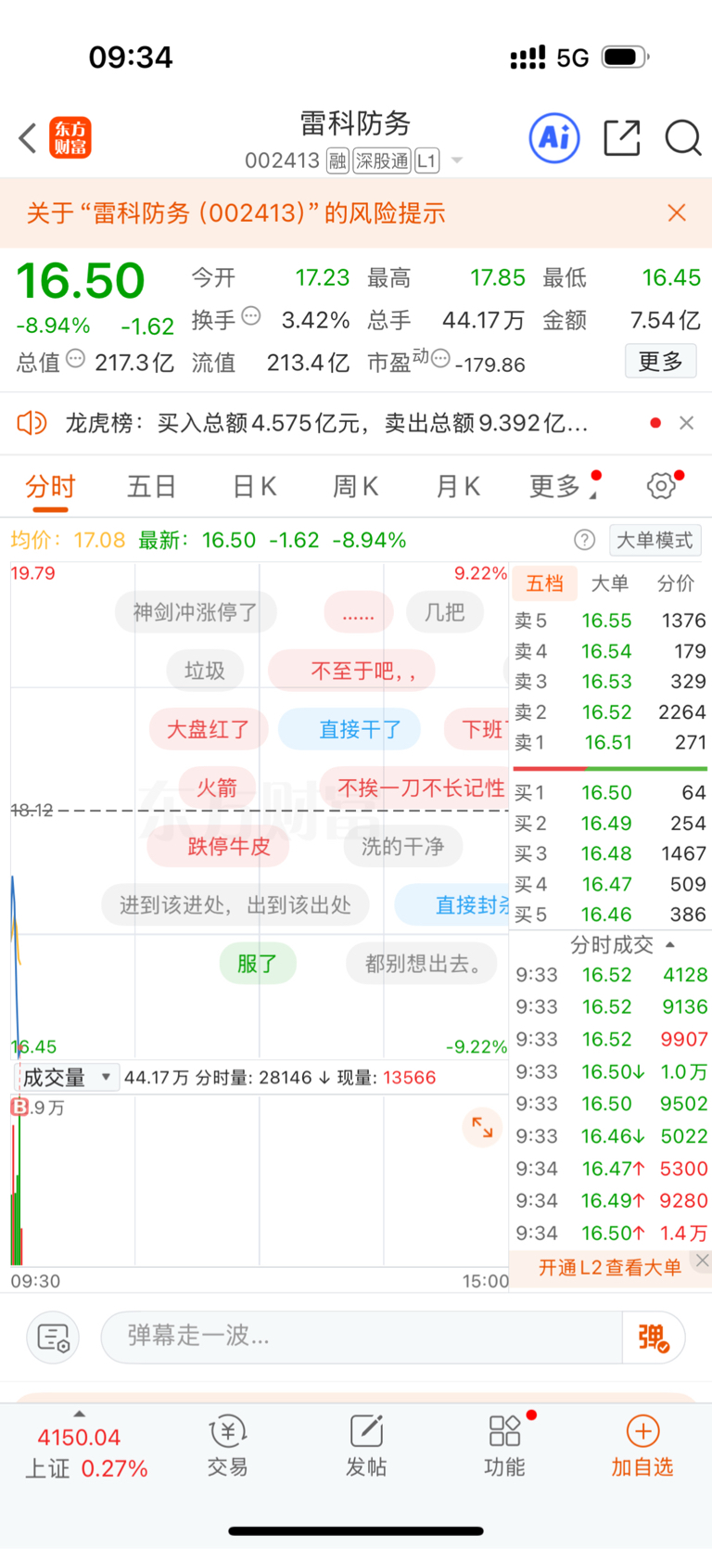Image resolution: width=712 pixels, height=1549 pixels.
Task: Tap the B marker icon in volume chart
Action: [x=19, y=1107]
